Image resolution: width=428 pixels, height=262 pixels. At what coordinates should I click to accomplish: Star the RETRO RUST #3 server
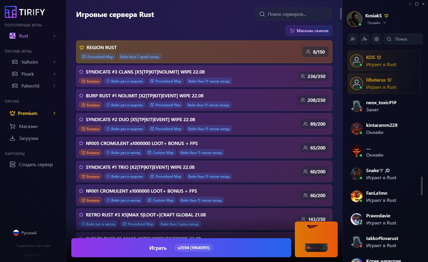81,215
